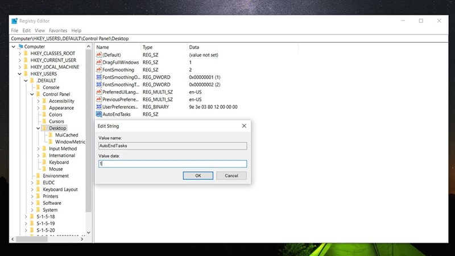Screen dimensions: 455x256
Task: Click the (Default) string value icon
Action: [98, 55]
